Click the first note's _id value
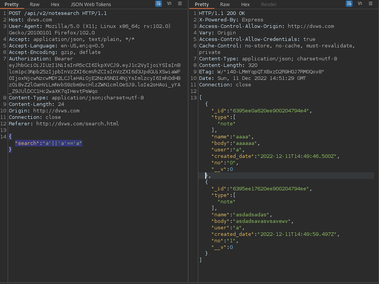The image size is (379, 284). click(269, 110)
